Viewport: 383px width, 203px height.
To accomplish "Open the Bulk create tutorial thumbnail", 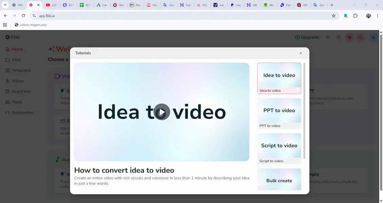I will tap(279, 180).
